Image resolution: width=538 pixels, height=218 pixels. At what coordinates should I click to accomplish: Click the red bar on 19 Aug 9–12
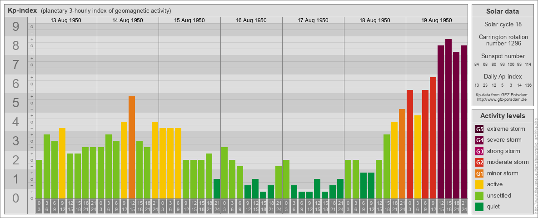tap(433, 138)
